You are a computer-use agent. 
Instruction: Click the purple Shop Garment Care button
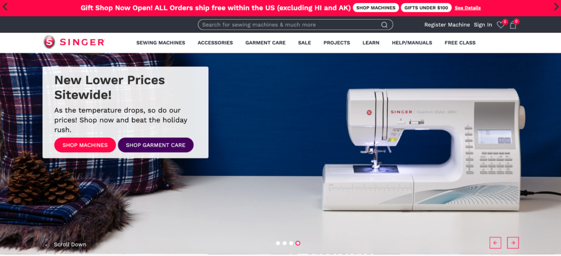[156, 145]
